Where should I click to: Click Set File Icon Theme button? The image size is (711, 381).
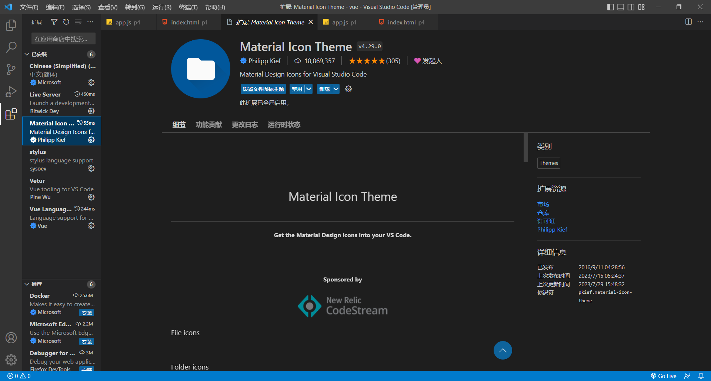pos(263,89)
